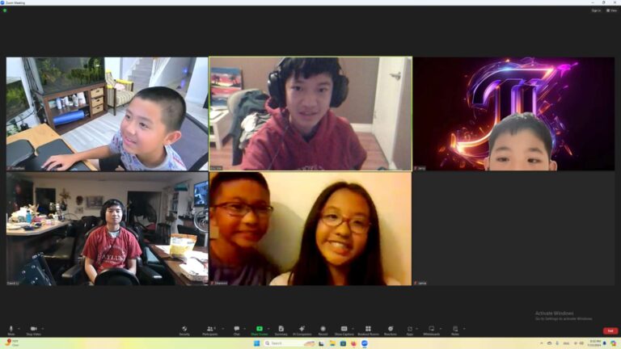Stop Video using the camera button
621x349 pixels.
pyautogui.click(x=34, y=330)
